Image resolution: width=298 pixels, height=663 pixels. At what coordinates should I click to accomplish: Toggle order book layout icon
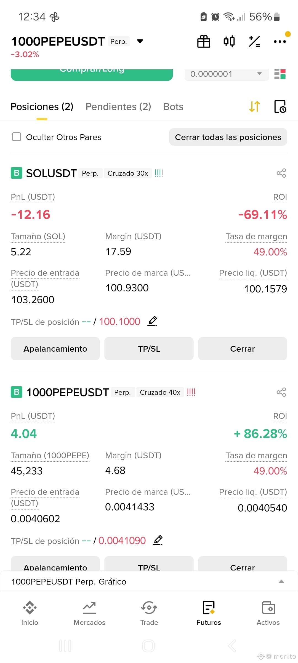280,74
